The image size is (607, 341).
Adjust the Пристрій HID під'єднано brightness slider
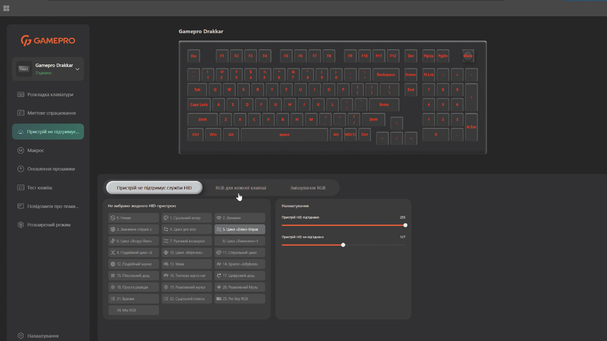click(x=343, y=225)
